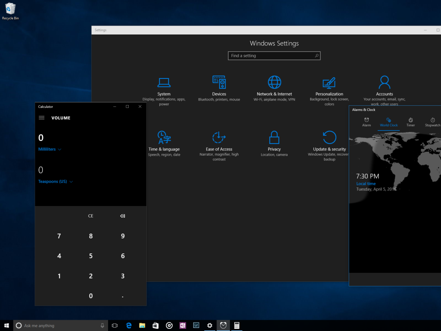
Task: Open the Groove Music taskbar icon
Action: (x=169, y=325)
